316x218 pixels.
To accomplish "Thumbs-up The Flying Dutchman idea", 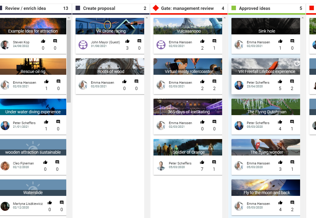I will point(280,122).
